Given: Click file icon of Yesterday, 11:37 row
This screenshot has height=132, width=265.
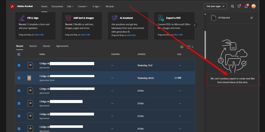Looking at the screenshot, I should tap(31, 65).
